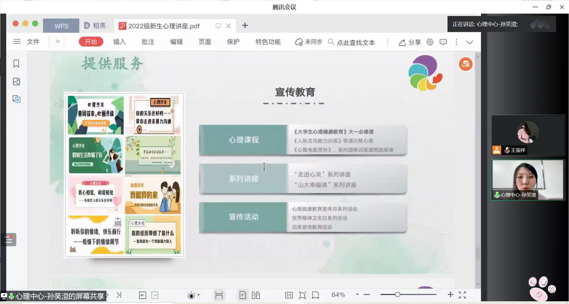569x304 pixels.
Task: Toggle single page view mode
Action: pyautogui.click(x=242, y=295)
